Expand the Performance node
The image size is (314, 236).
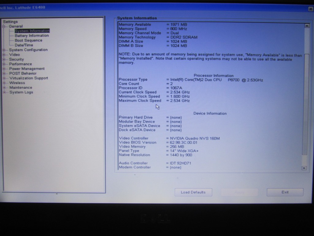coord(4,64)
